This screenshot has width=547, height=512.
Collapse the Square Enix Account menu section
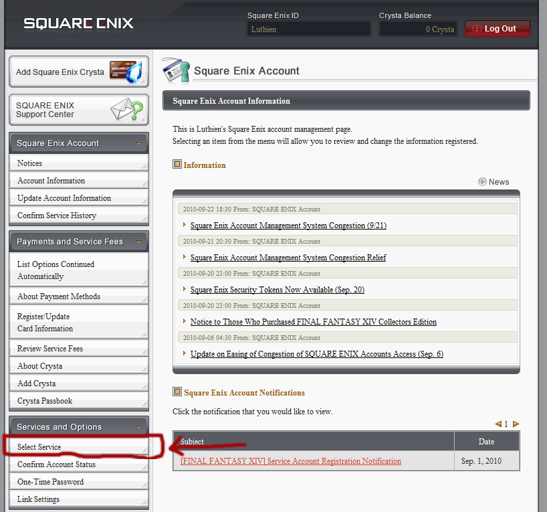tap(138, 143)
